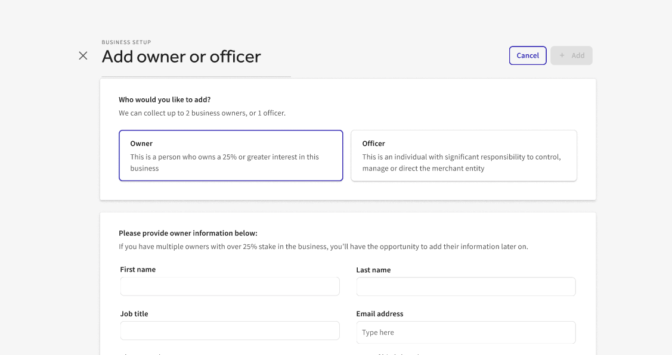Viewport: 672px width, 355px height.
Task: Select the Owner option card
Action: point(231,155)
